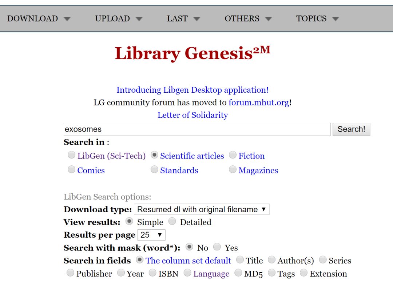393x286 pixels.
Task: Click the Search! button
Action: 351,129
